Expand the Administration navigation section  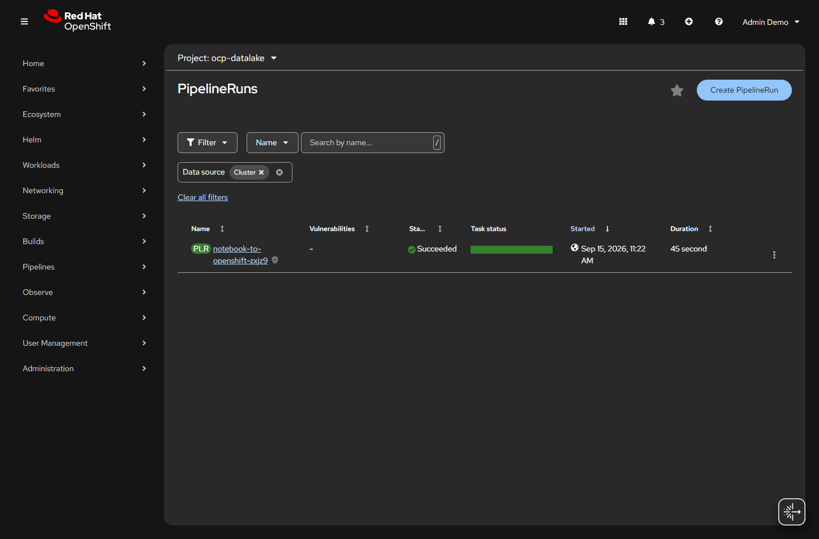pos(84,368)
